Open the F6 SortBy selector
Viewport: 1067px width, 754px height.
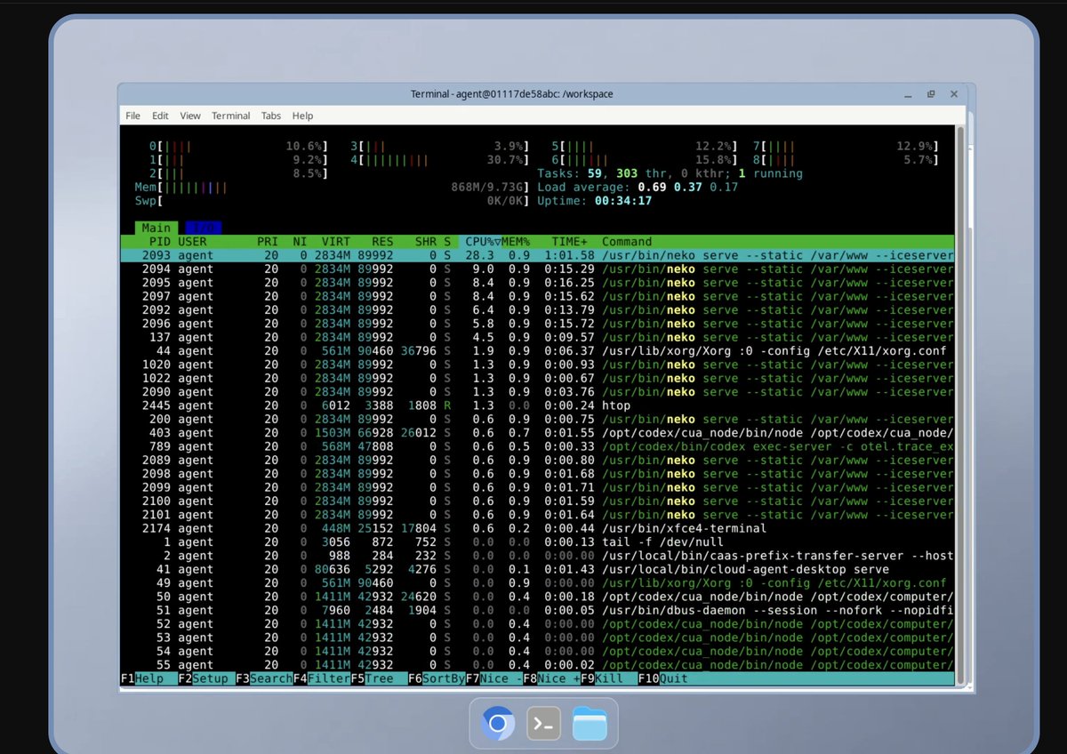(x=437, y=678)
